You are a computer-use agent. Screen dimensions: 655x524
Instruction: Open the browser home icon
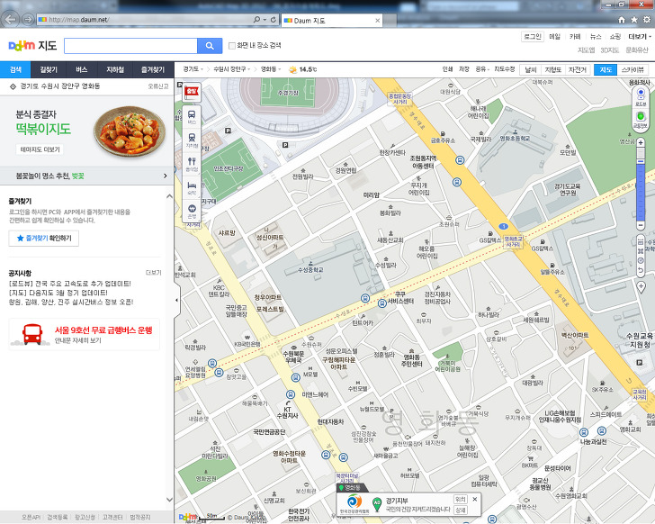[x=622, y=20]
